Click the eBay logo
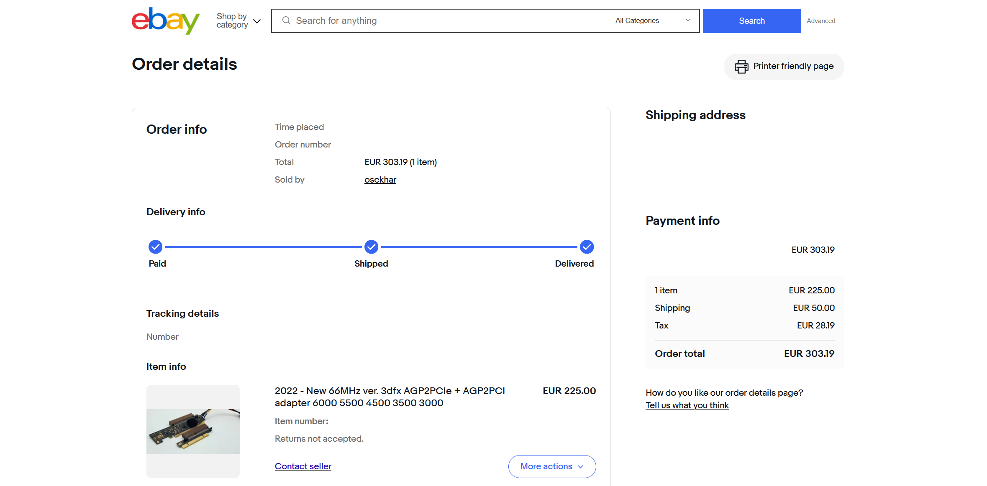This screenshot has height=486, width=987. (166, 20)
